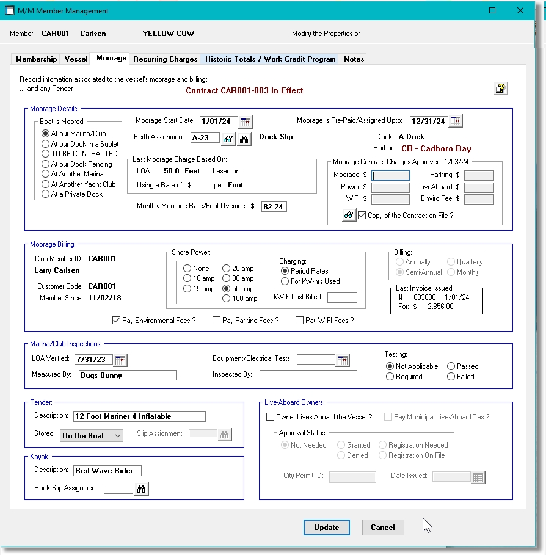This screenshot has height=555, width=546.
Task: Select At Another Marina mooring option
Action: 46,174
